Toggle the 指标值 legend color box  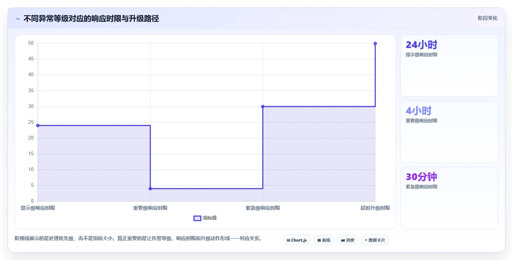[x=197, y=218]
